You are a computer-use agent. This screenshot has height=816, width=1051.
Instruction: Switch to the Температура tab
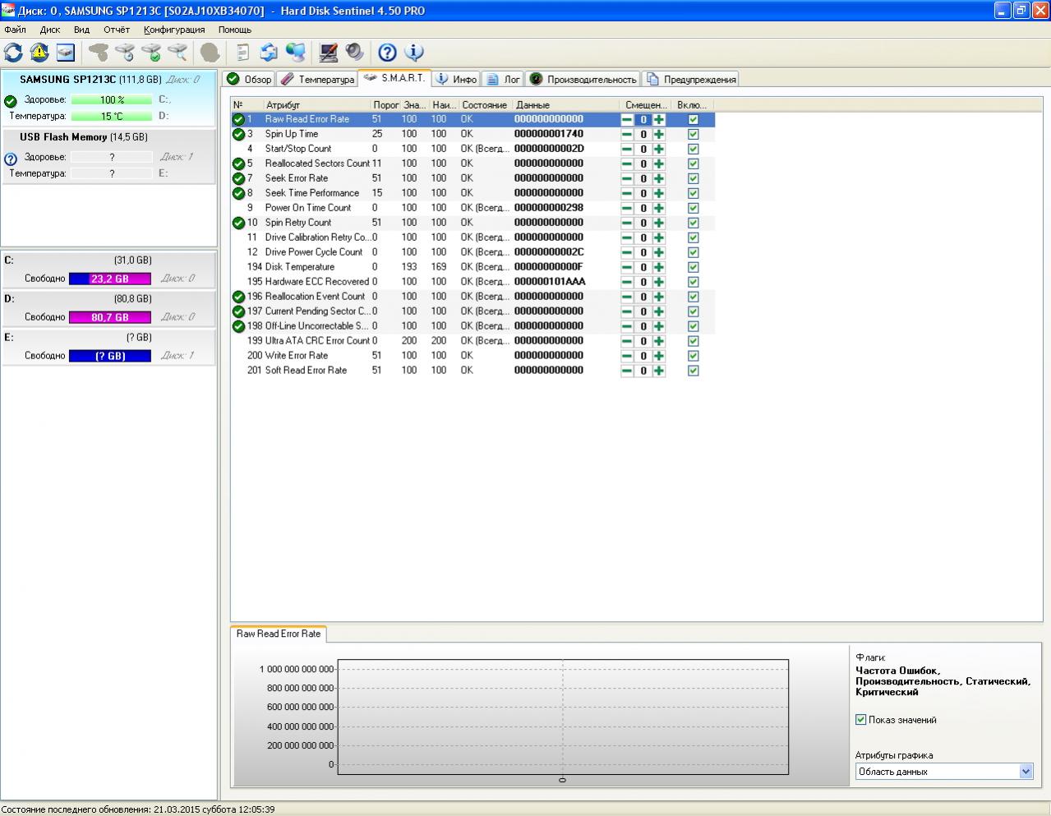coord(317,79)
